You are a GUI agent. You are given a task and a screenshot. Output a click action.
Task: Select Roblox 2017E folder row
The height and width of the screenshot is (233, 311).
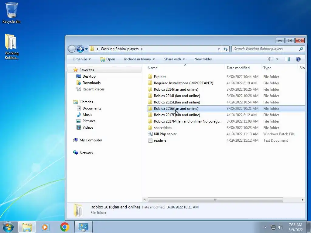(x=226, y=115)
